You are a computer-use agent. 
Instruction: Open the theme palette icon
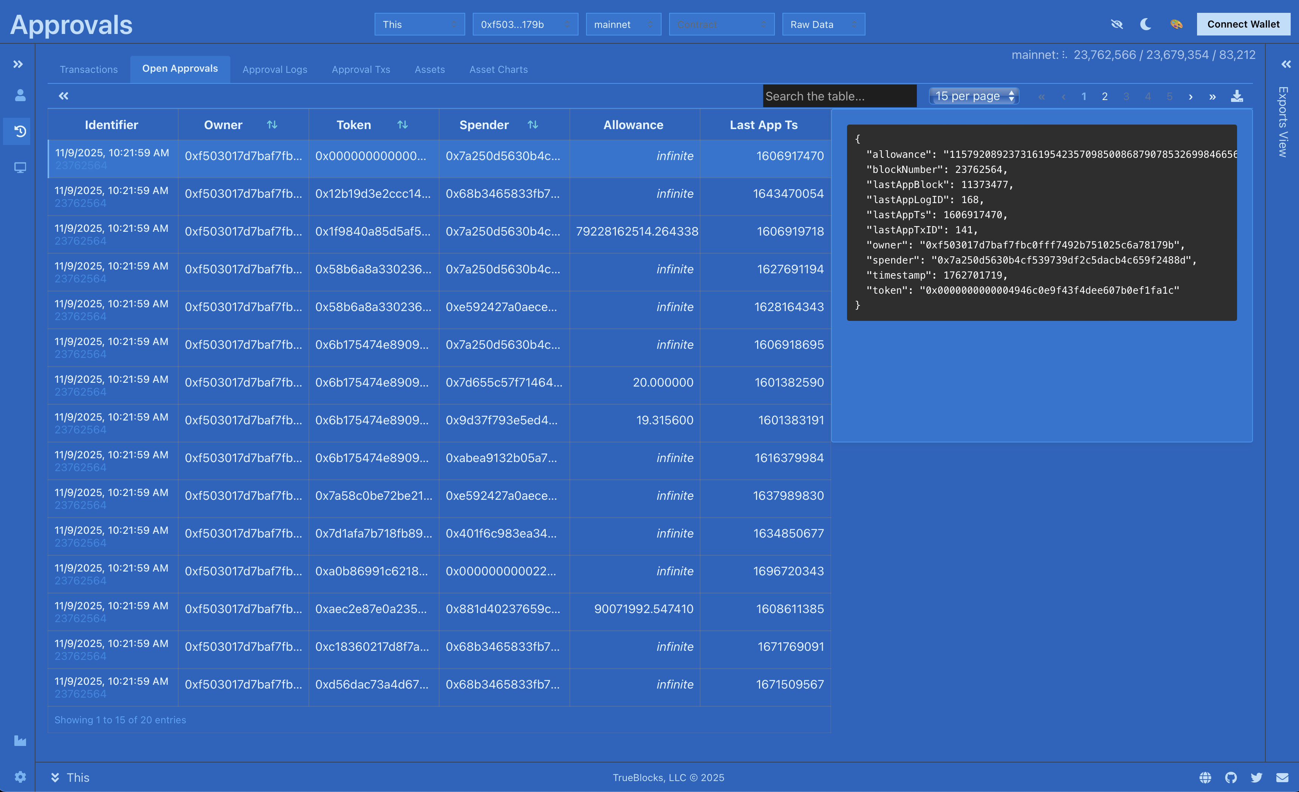pos(1176,24)
